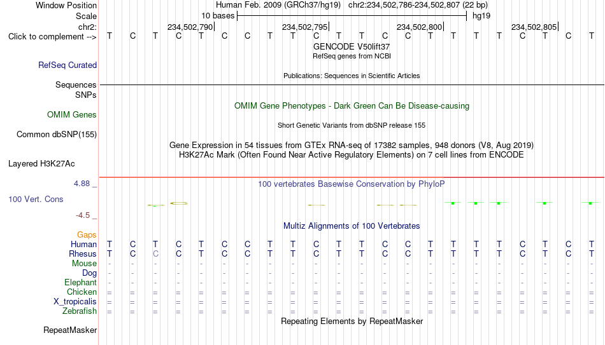Click the GTEx Gene Expression track title

(352, 145)
